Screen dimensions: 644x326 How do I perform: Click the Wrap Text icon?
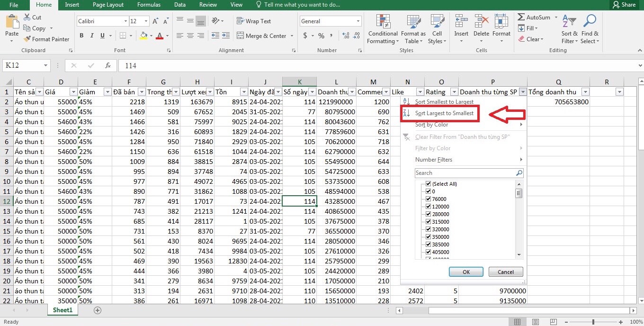(240, 21)
